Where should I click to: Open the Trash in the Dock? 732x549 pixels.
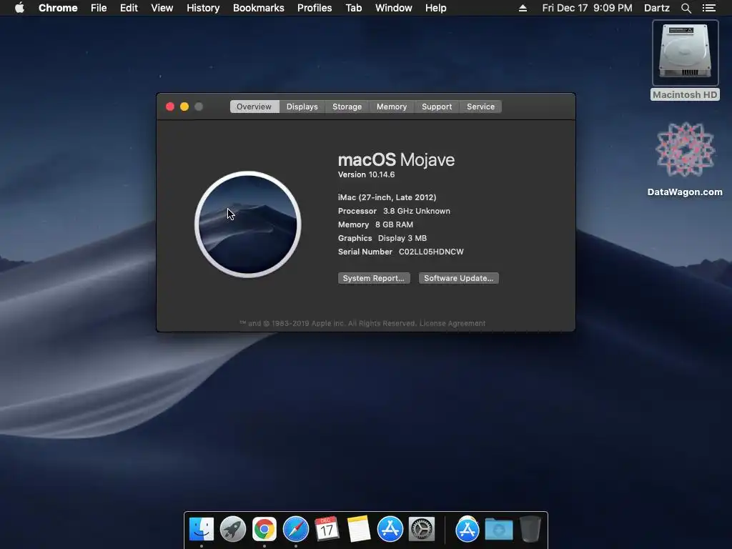tap(530, 529)
